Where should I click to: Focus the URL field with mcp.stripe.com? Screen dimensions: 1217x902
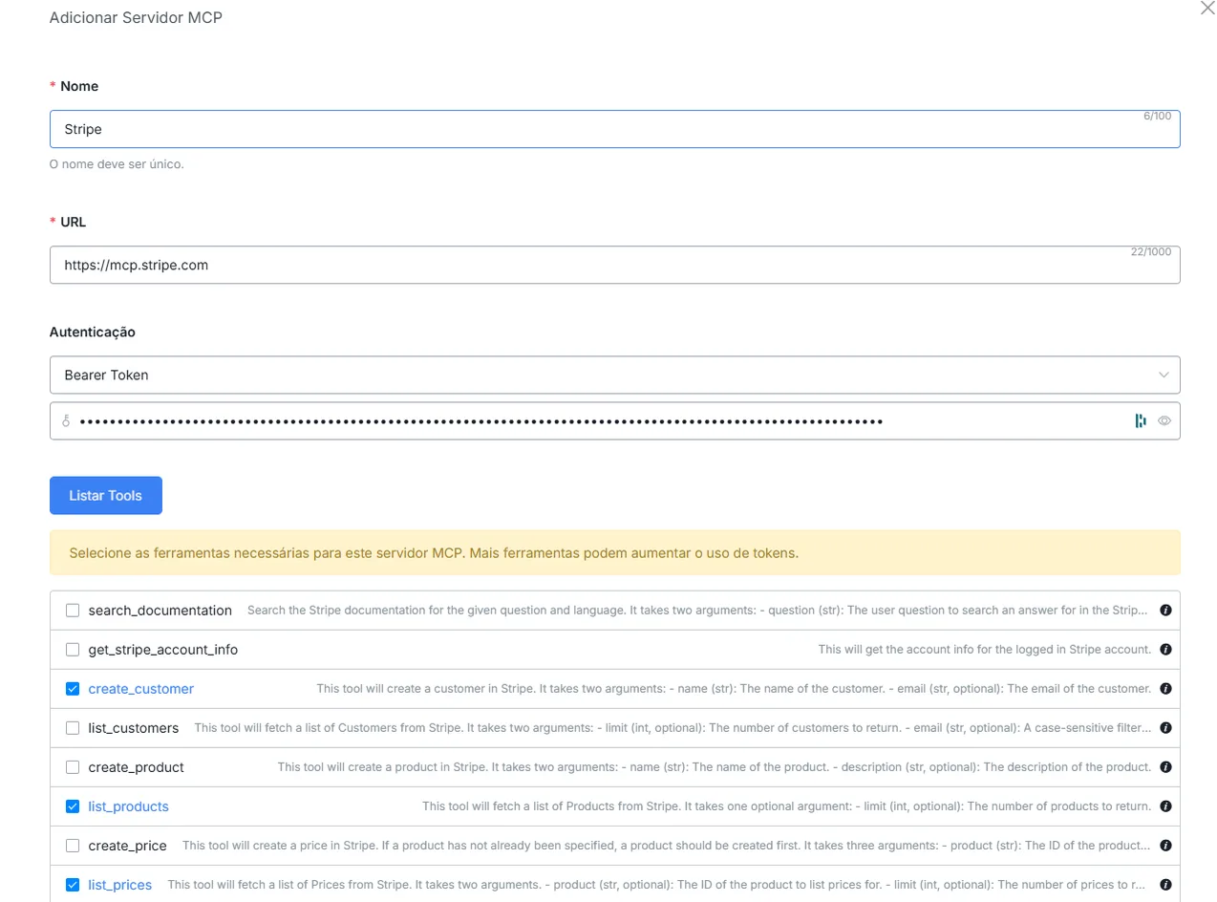(615, 265)
